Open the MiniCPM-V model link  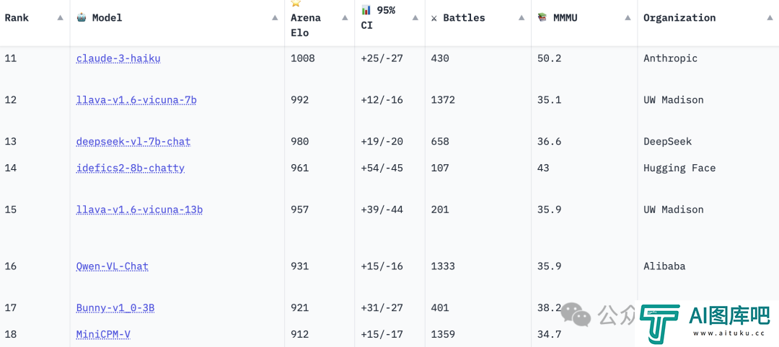(103, 334)
